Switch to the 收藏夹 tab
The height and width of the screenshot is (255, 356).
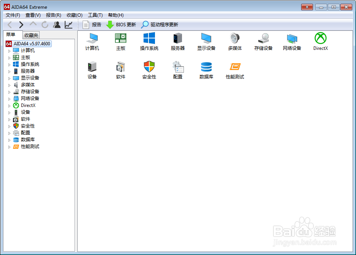tap(31, 35)
